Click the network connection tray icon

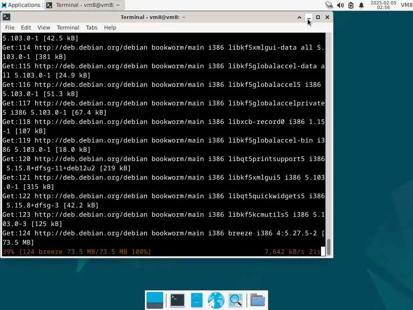coord(329,5)
